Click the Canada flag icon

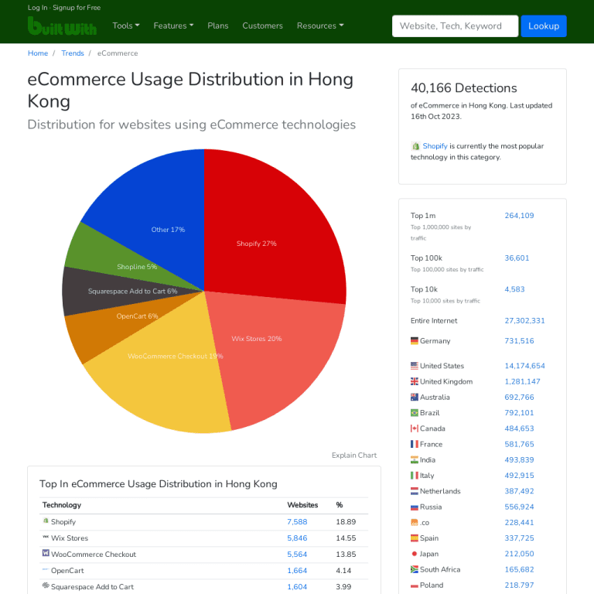414,428
